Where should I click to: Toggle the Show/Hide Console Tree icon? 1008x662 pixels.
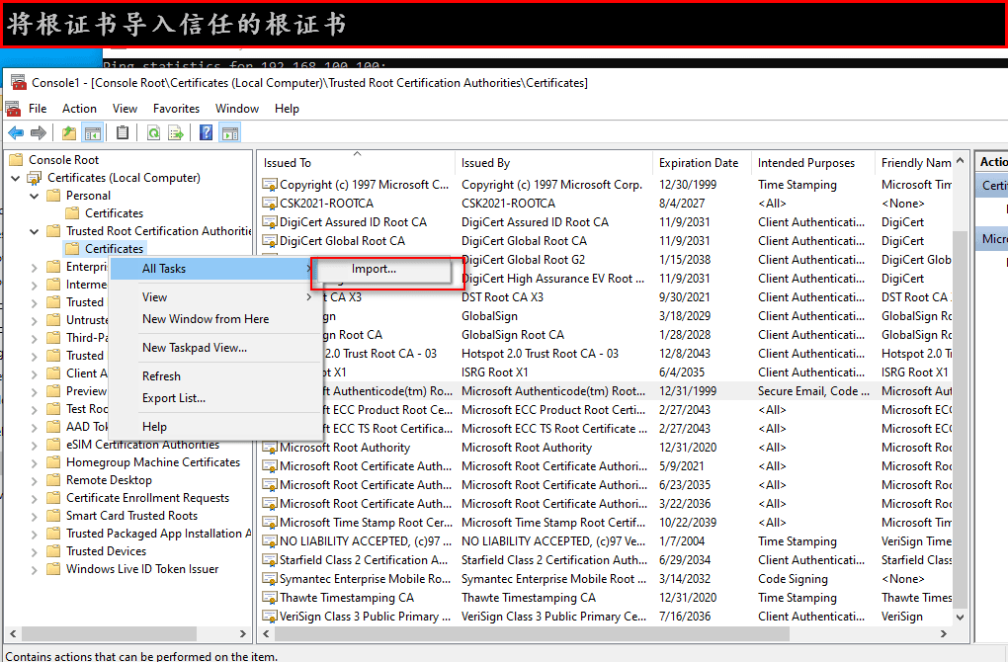point(93,132)
